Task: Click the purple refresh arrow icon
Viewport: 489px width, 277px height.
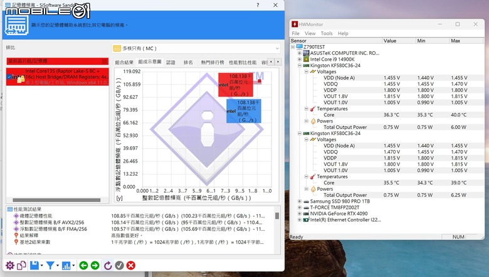Action: click(x=108, y=266)
